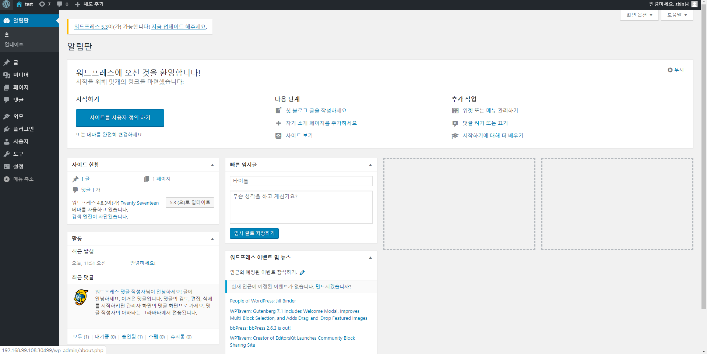Filter comments by 대기중 (0)
Screen dimensions: 707x354
click(x=105, y=337)
